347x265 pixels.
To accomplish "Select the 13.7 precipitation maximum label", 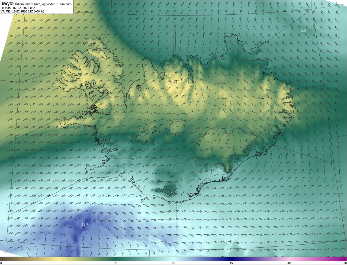I will coord(85,224).
